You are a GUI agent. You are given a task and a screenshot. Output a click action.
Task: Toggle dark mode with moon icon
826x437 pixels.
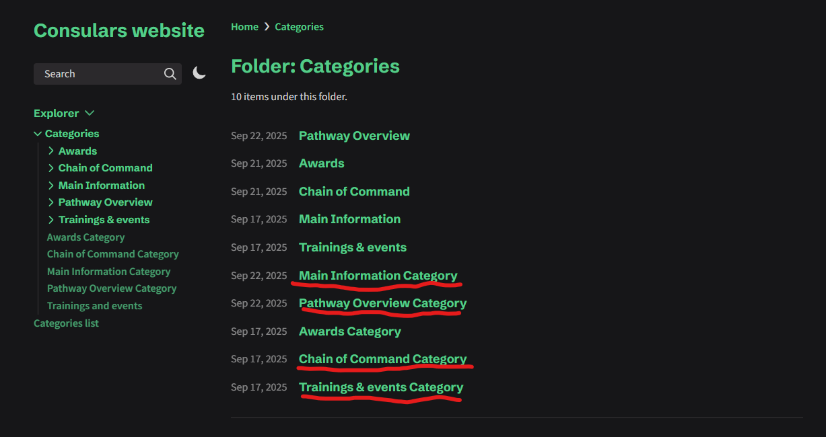(199, 73)
